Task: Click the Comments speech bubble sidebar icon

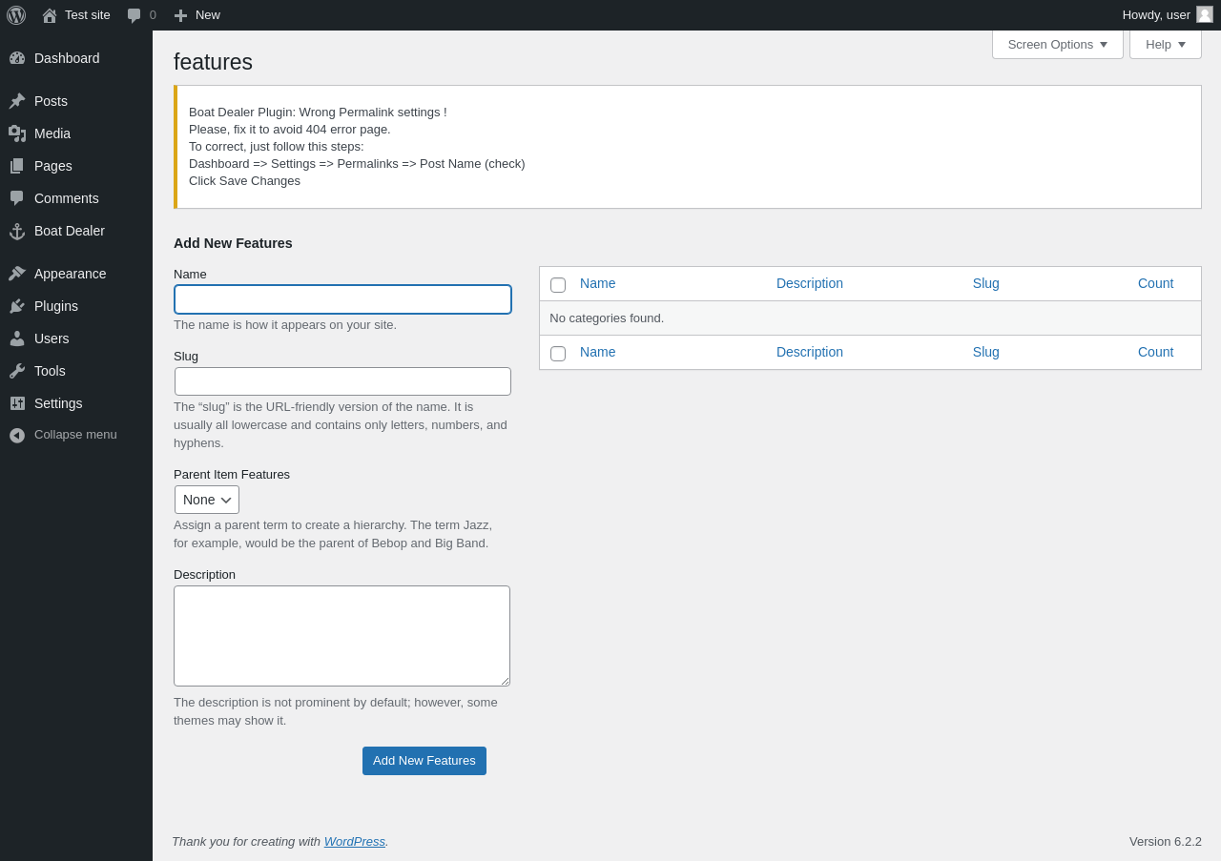Action: [17, 198]
